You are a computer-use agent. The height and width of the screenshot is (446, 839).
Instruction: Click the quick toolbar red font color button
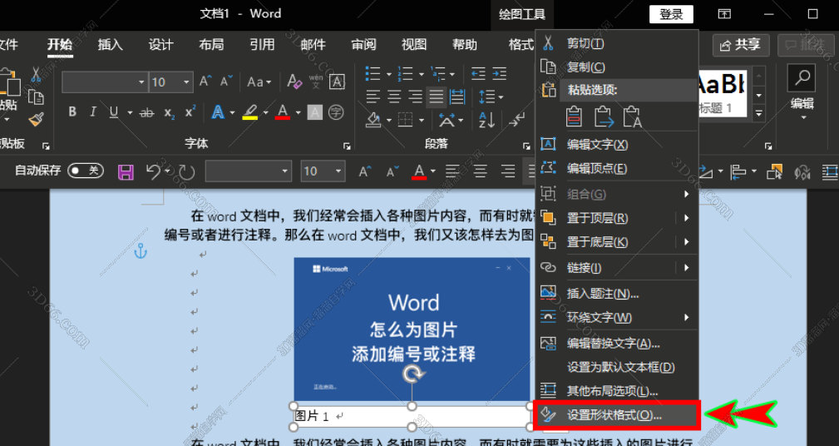(419, 171)
